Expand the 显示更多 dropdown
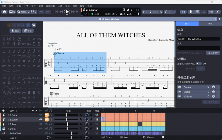Image resolution: width=222 pixels, height=140 pixels. (x=214, y=53)
